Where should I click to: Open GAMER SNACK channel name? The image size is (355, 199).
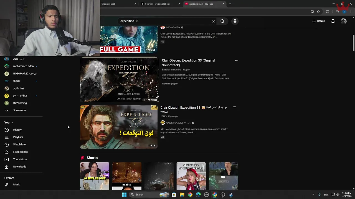click(x=179, y=123)
